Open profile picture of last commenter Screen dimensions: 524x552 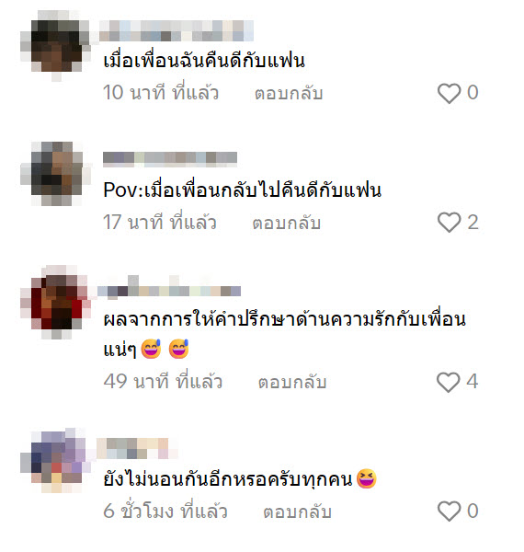pyautogui.click(x=55, y=461)
